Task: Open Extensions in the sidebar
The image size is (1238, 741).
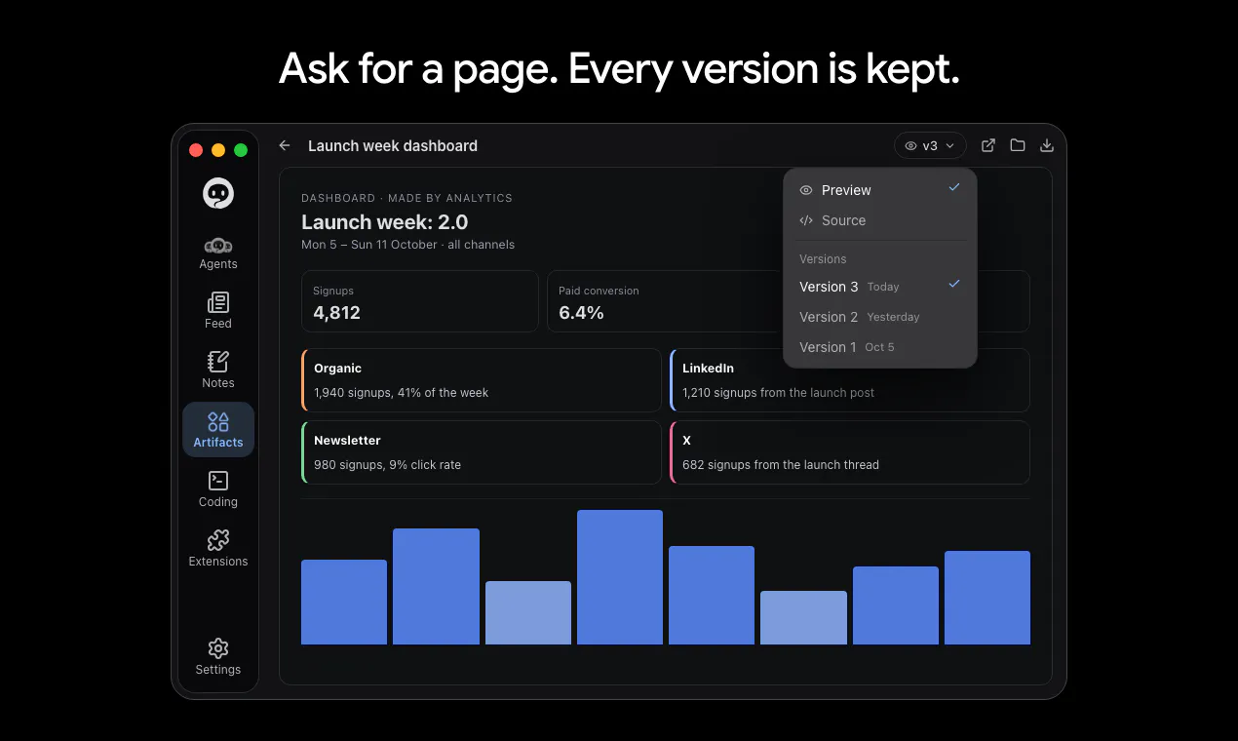Action: tap(218, 550)
